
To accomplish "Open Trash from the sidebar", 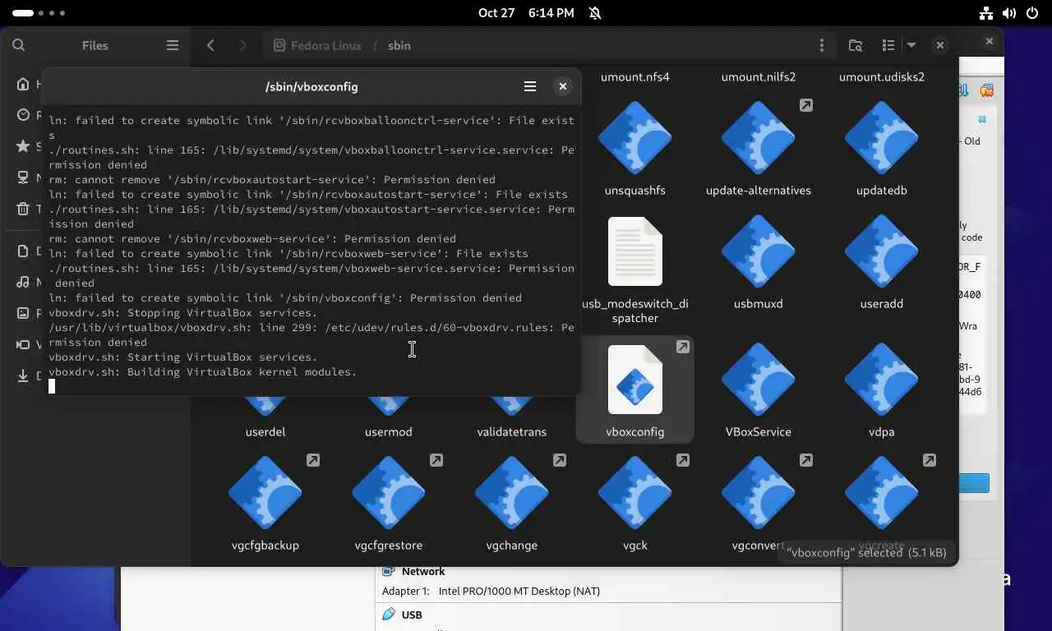I will pos(23,209).
